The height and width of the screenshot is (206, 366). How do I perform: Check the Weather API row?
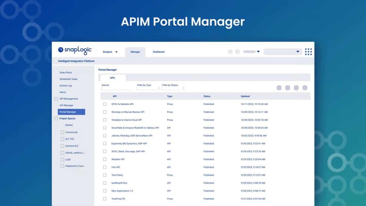pos(105,159)
